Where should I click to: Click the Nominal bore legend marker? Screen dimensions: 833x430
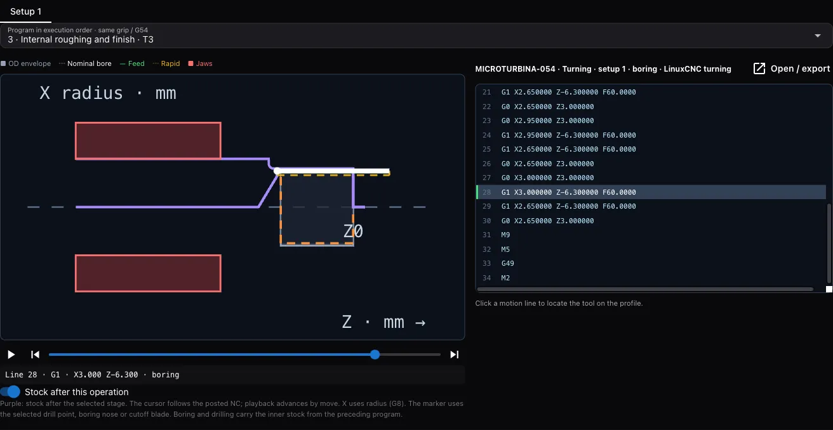62,63
